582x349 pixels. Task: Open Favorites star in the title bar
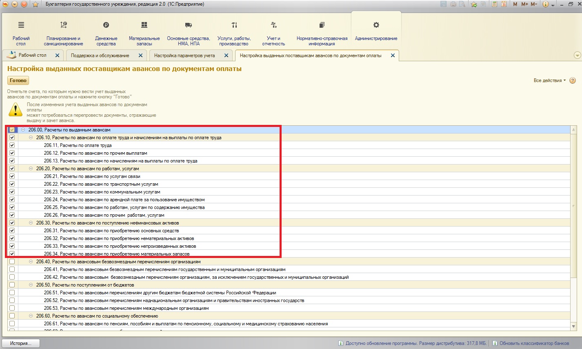[x=36, y=4]
